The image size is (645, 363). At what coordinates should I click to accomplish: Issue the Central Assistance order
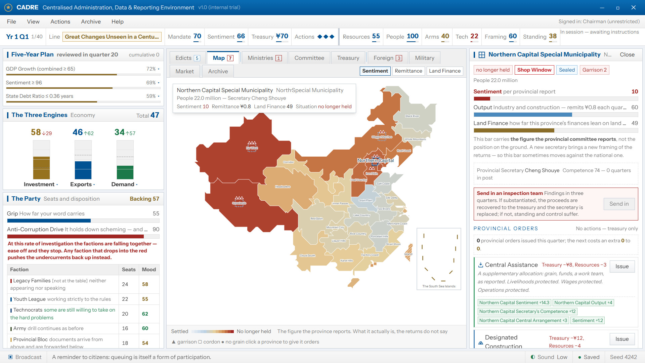pos(622,267)
